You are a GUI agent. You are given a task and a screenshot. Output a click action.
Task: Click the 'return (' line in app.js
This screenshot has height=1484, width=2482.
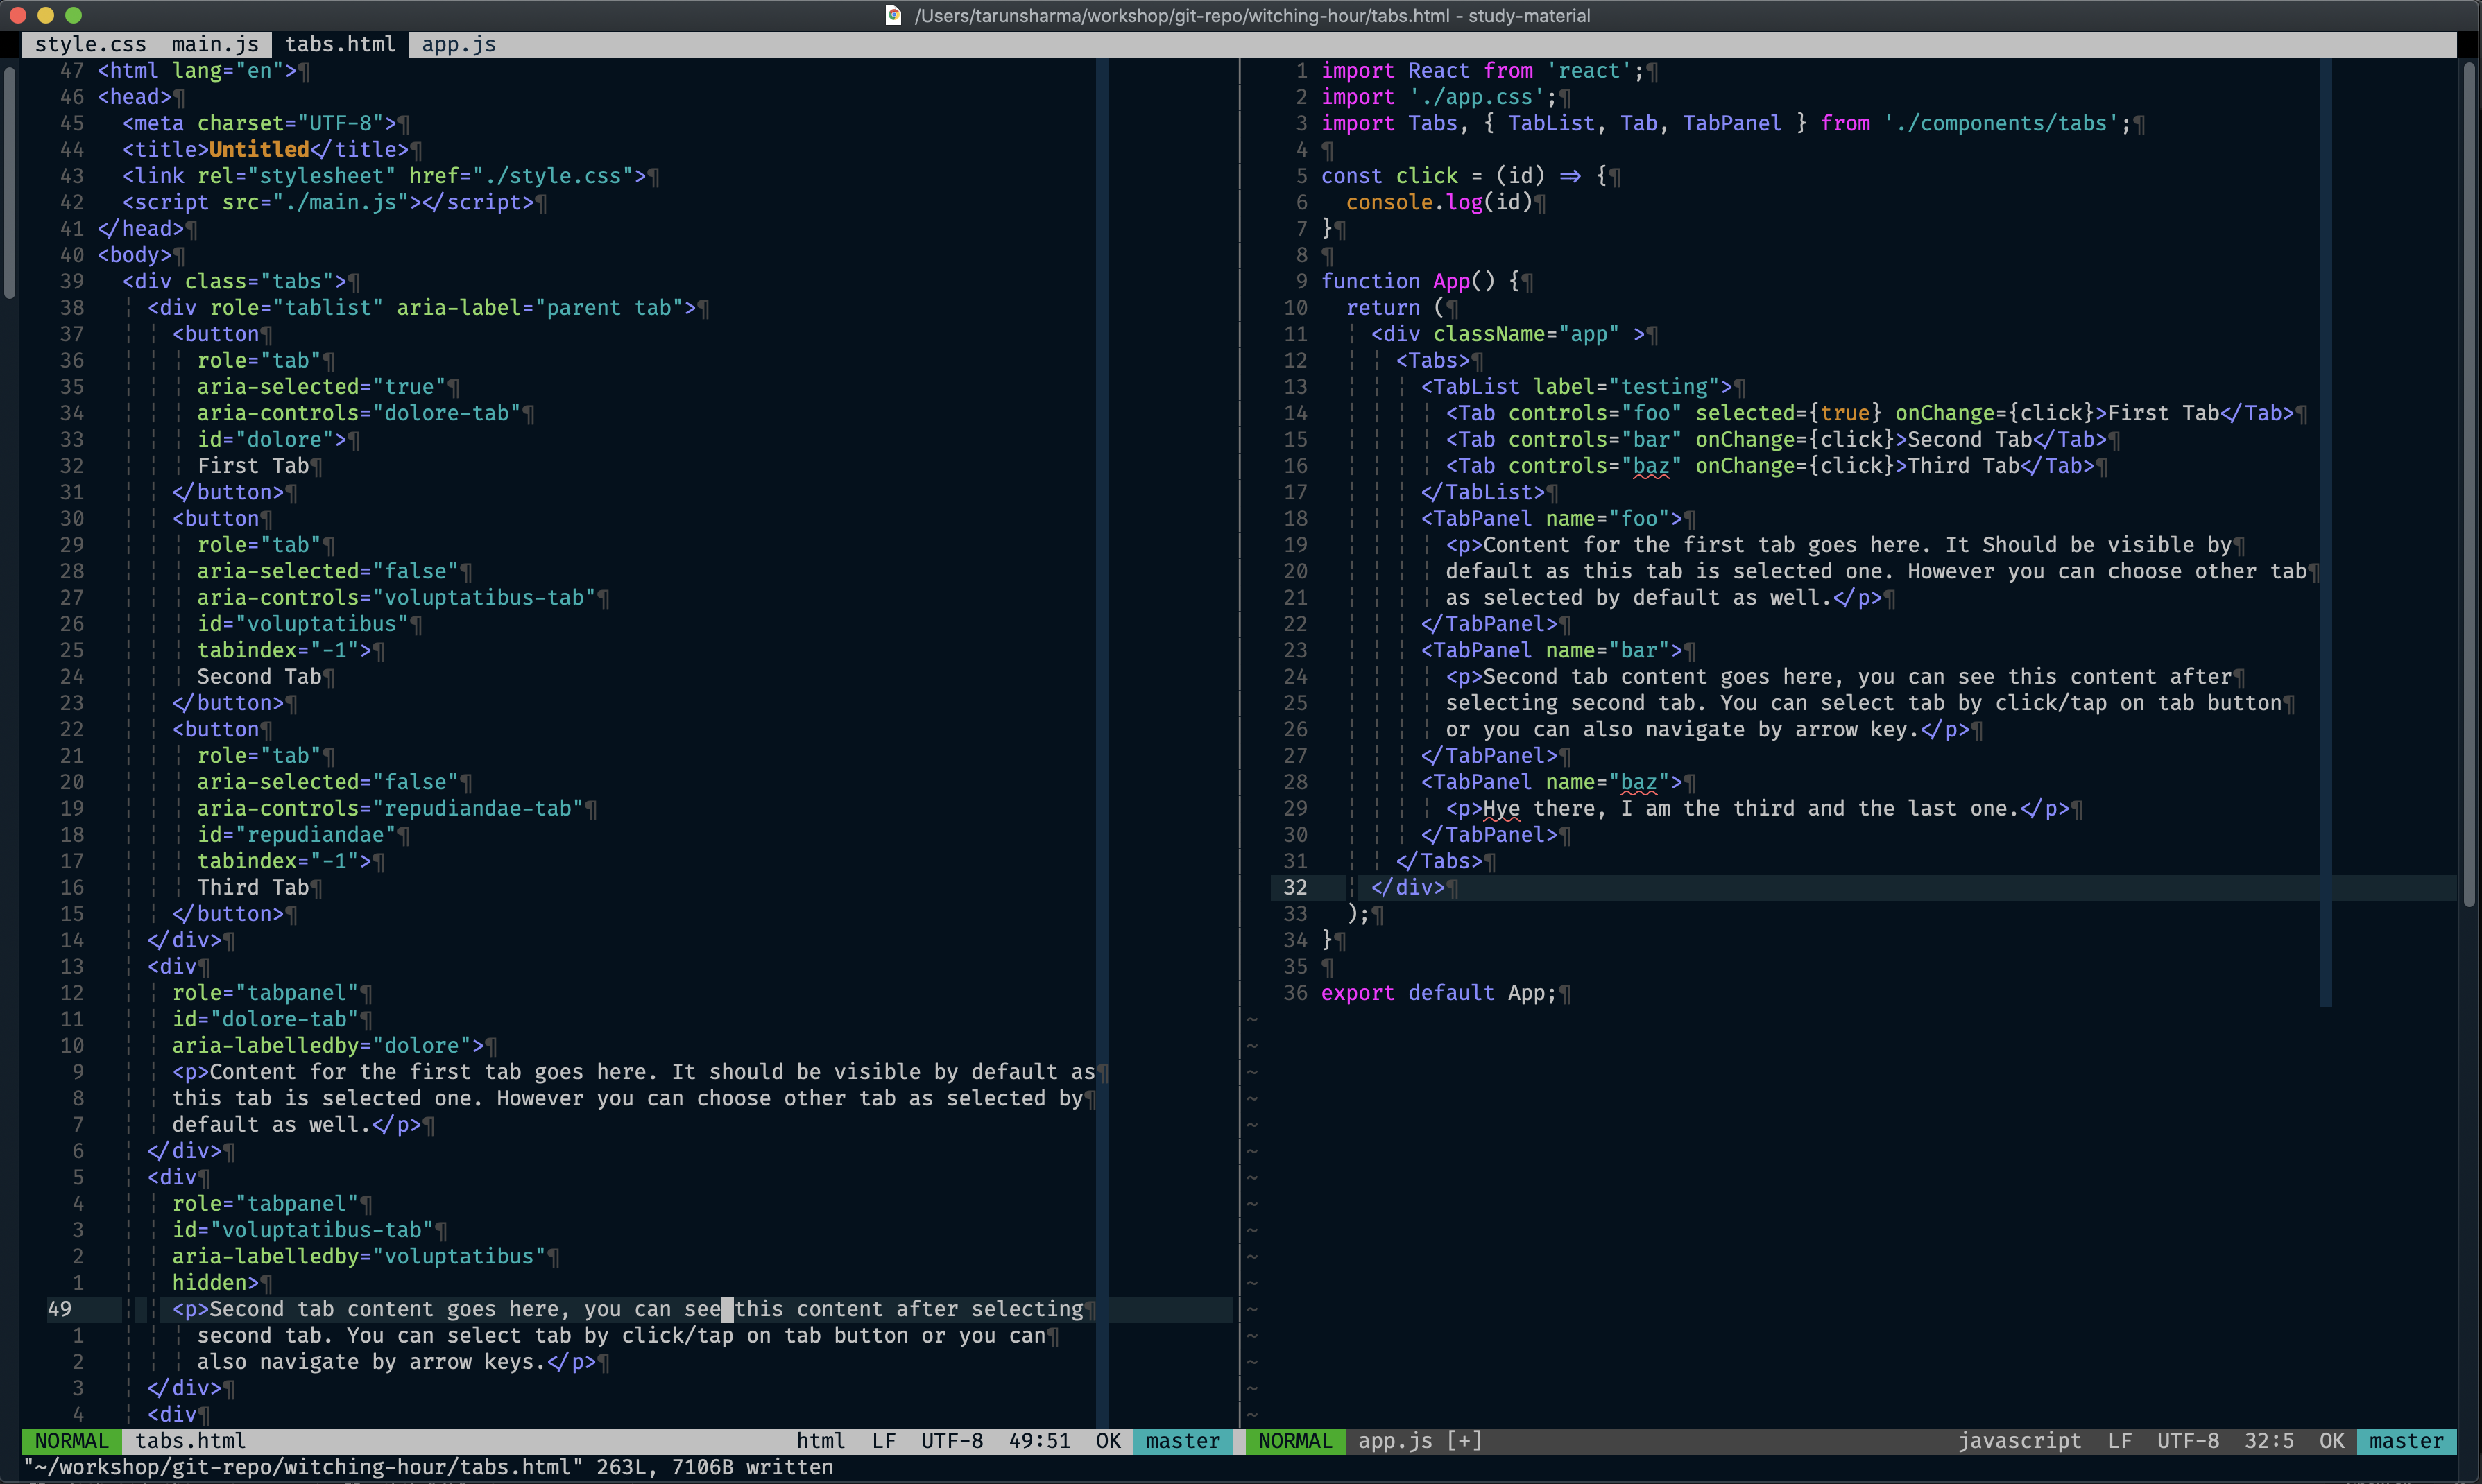pos(1395,308)
